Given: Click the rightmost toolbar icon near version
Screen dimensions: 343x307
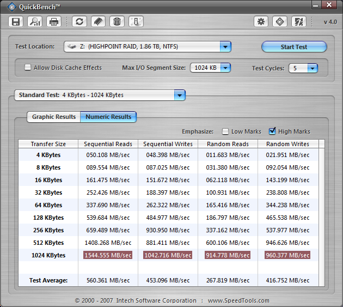Looking at the screenshot, I should [298, 22].
